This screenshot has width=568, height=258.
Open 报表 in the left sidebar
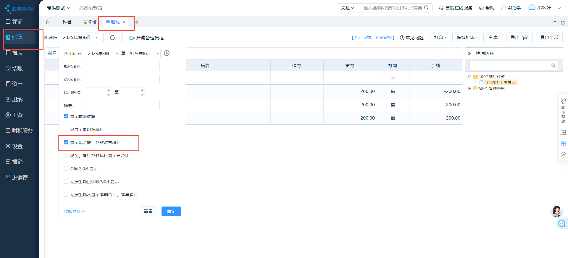coord(17,53)
